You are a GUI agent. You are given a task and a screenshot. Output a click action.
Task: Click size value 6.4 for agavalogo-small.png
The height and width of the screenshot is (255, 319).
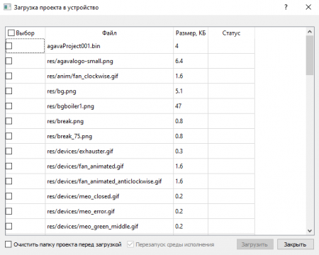tap(179, 61)
